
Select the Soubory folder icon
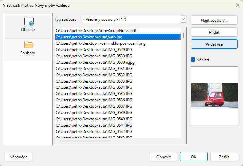pos(29,45)
